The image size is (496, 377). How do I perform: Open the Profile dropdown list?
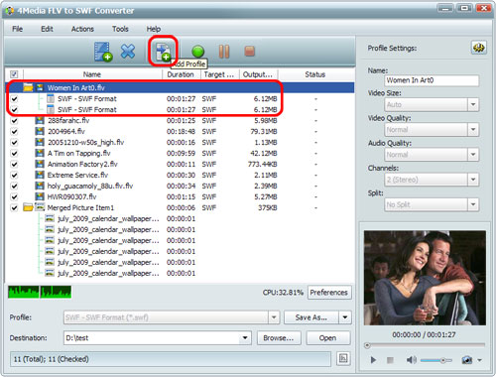[x=274, y=317]
